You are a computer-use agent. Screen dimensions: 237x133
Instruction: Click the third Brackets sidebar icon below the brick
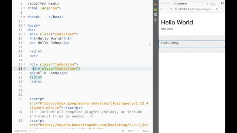click(x=156, y=15)
